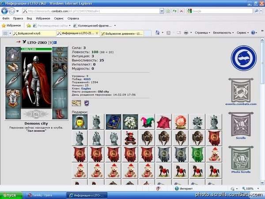Click the Коллекция веб-фрагментов link
This screenshot has width=265, height=199.
pyautogui.click(x=93, y=26)
